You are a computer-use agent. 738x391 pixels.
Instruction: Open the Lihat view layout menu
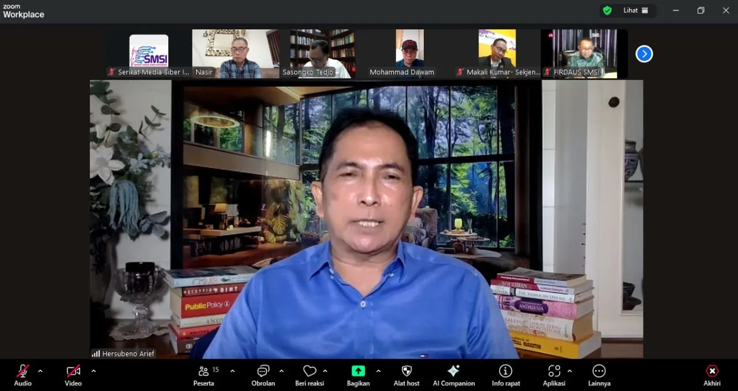pyautogui.click(x=635, y=10)
